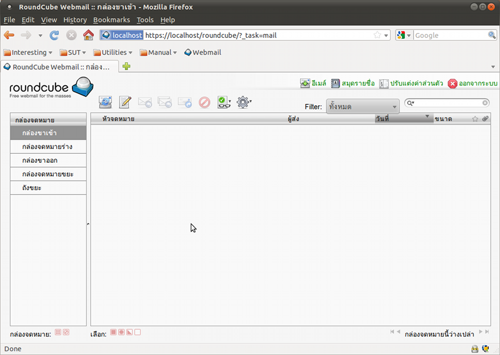
Task: Open the Edit menu
Action: (27, 20)
